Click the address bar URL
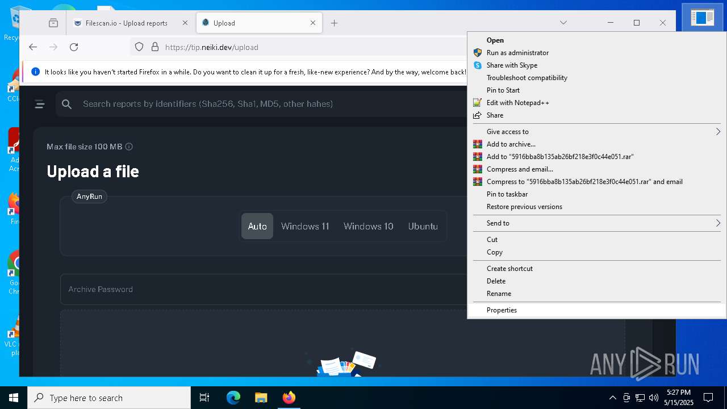Image resolution: width=727 pixels, height=409 pixels. click(211, 47)
